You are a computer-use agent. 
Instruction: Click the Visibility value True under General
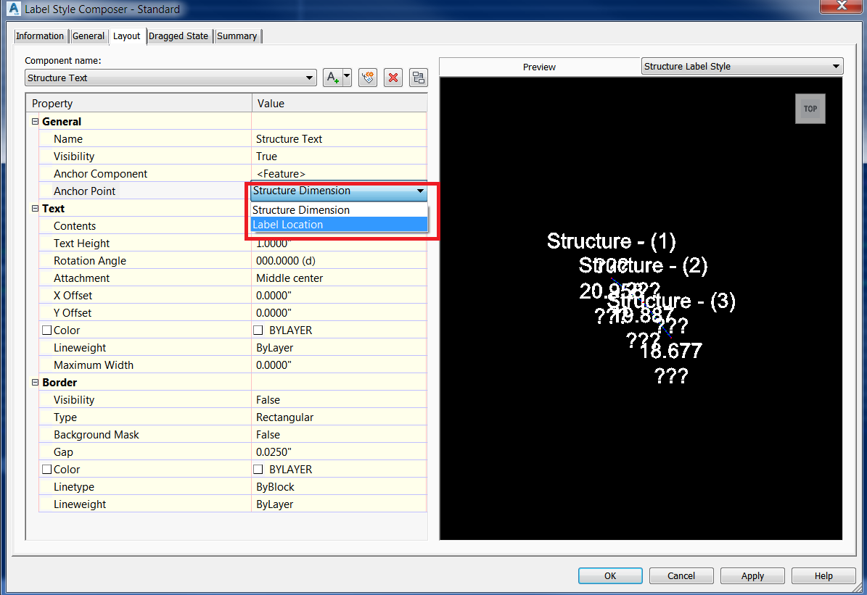[339, 157]
